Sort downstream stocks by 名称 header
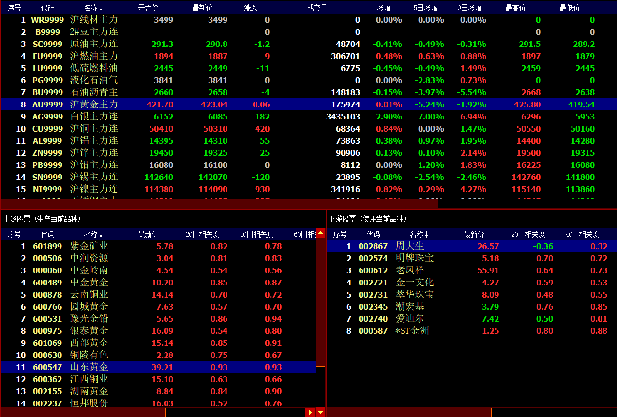This screenshot has width=617, height=417. [419, 234]
